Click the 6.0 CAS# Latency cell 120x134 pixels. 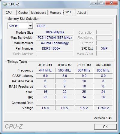[x=45, y=76]
